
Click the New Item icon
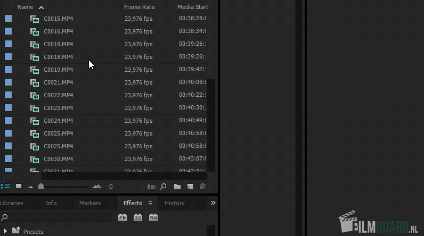coord(190,187)
